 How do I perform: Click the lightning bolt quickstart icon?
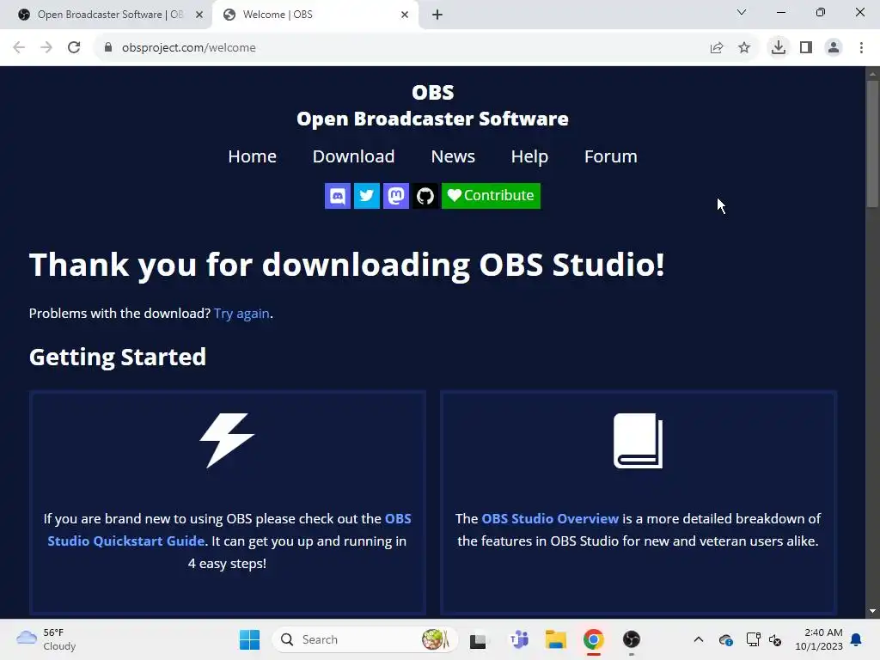click(227, 441)
